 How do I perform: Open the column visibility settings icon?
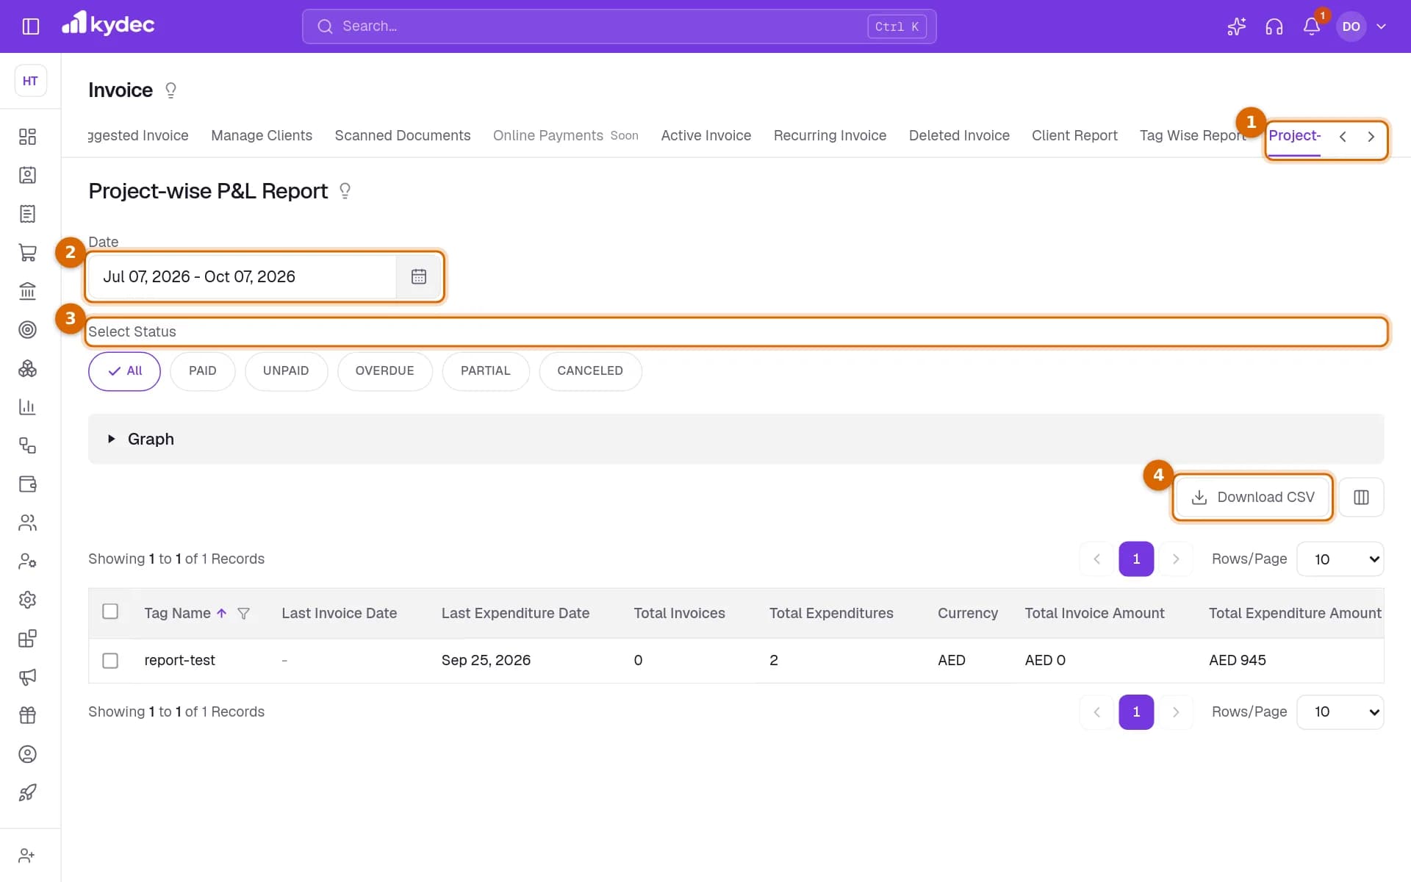pyautogui.click(x=1361, y=498)
